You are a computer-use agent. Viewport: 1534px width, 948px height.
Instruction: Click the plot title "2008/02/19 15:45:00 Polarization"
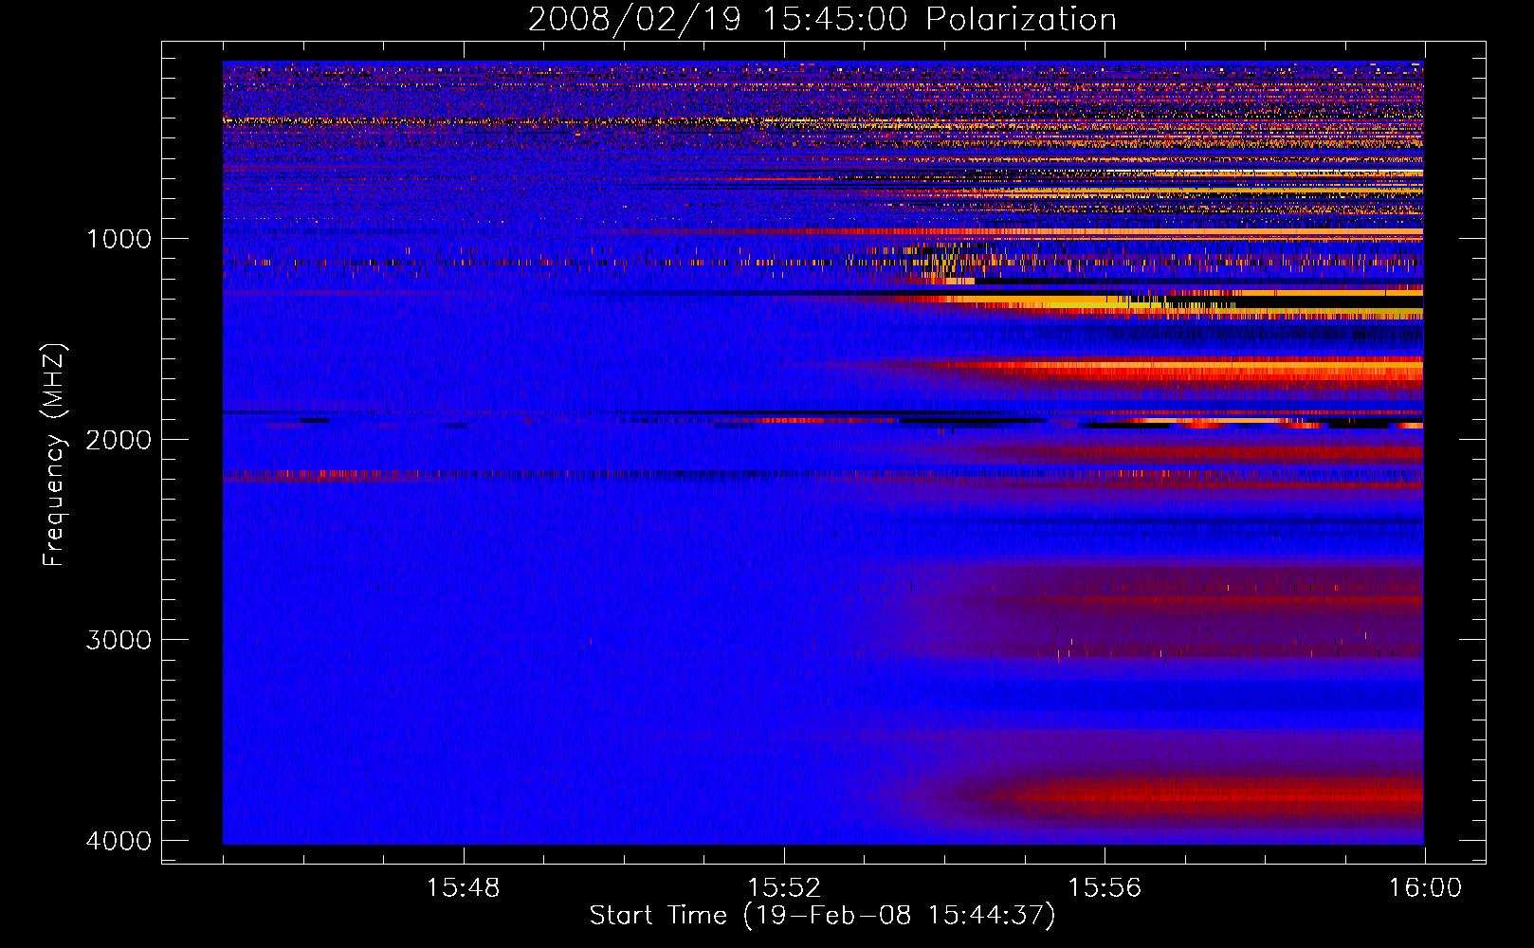click(x=822, y=19)
